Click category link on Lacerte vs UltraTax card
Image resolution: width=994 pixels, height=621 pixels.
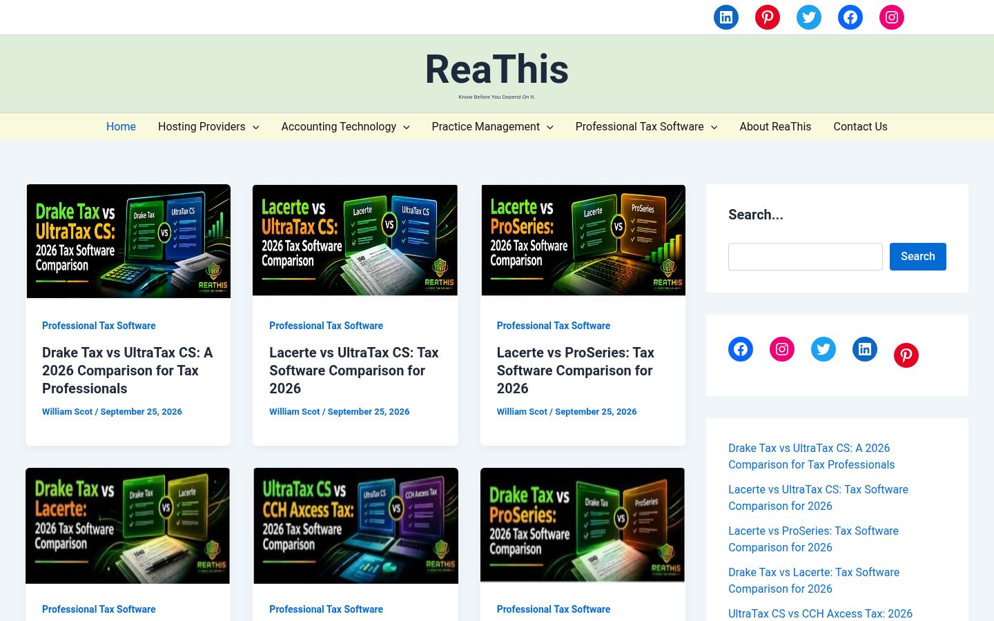click(x=326, y=326)
